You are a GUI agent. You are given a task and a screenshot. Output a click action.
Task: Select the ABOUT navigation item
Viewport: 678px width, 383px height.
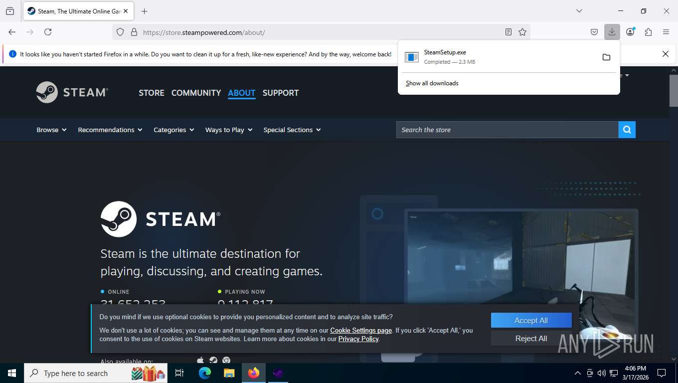pyautogui.click(x=242, y=93)
